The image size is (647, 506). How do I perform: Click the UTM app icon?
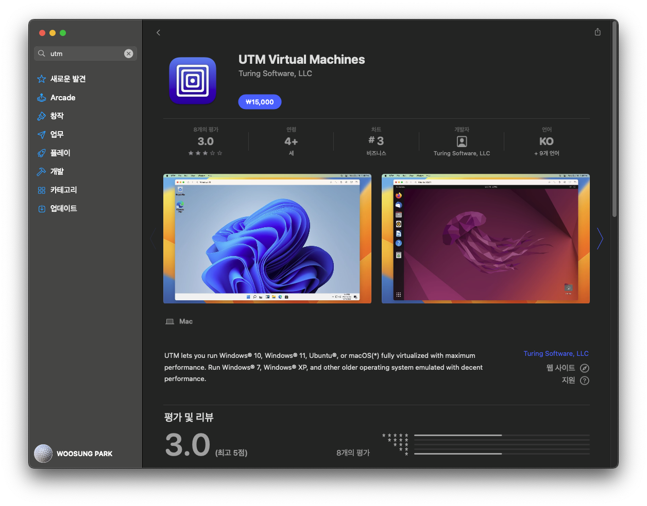(193, 80)
